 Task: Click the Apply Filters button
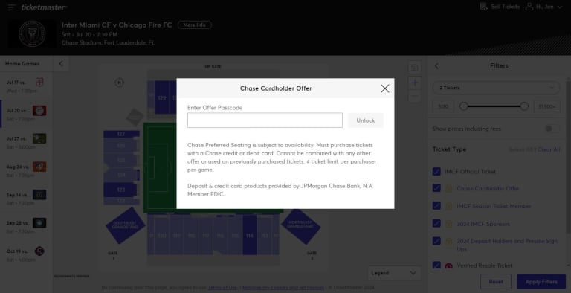(x=541, y=282)
